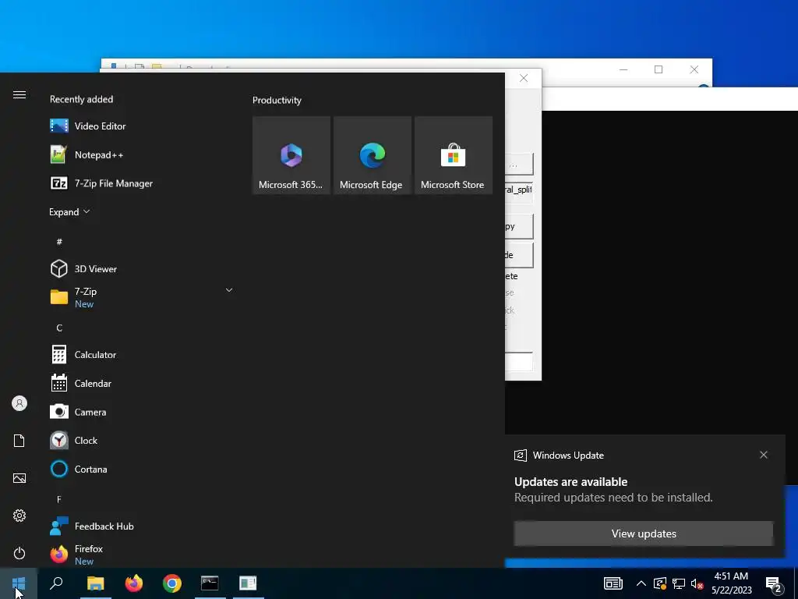
Task: Click the update status tray icon
Action: [x=660, y=583]
